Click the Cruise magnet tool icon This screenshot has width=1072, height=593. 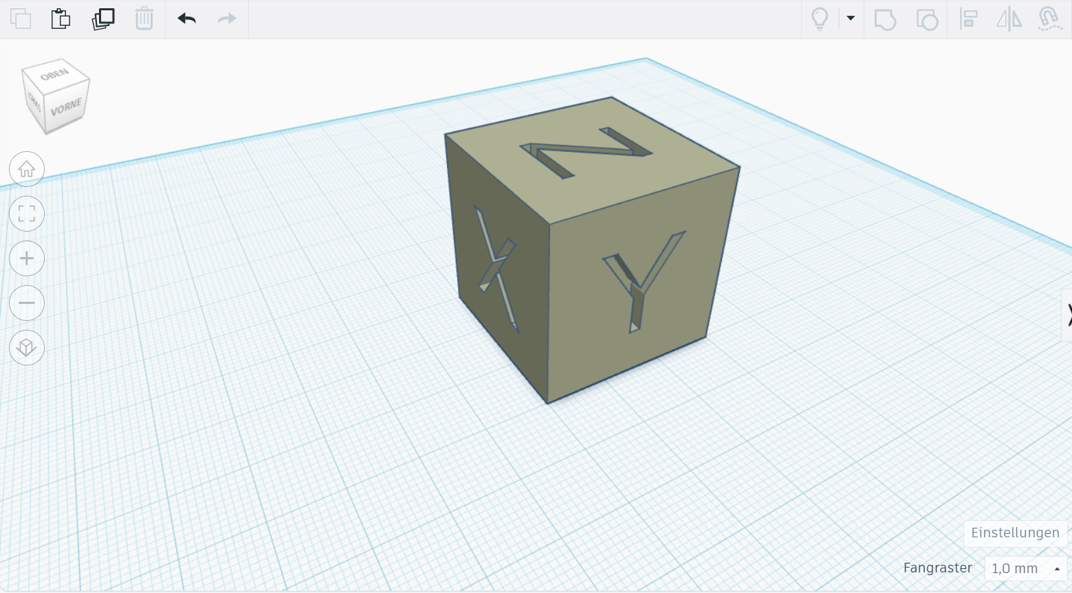(x=1049, y=19)
